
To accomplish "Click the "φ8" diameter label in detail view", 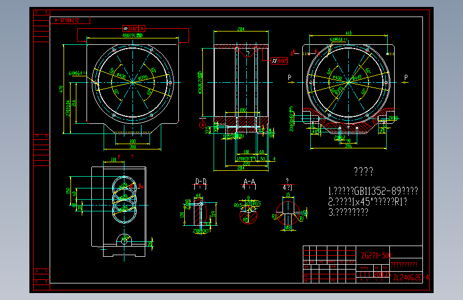I will [288, 227].
